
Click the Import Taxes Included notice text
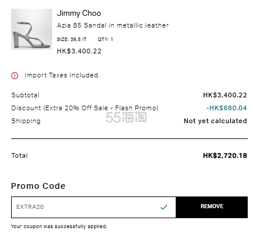coord(62,75)
